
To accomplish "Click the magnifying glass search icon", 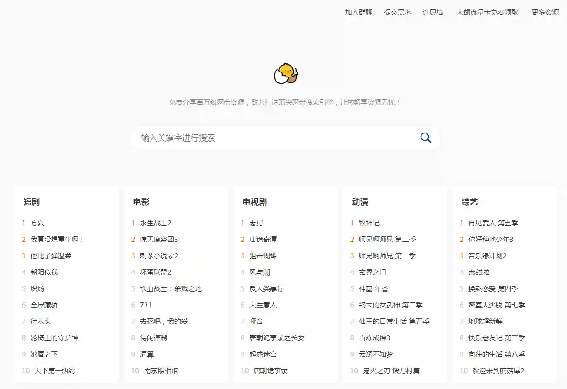I will pyautogui.click(x=425, y=138).
